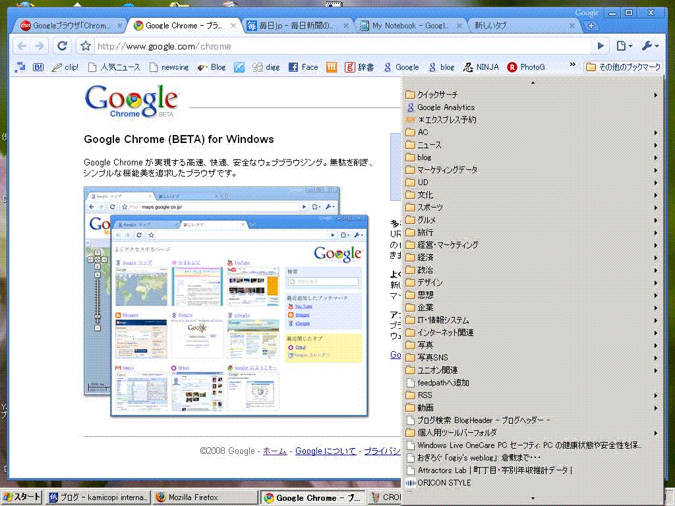This screenshot has width=675, height=506.
Task: Expand the スポーツ folder
Action: click(x=532, y=208)
